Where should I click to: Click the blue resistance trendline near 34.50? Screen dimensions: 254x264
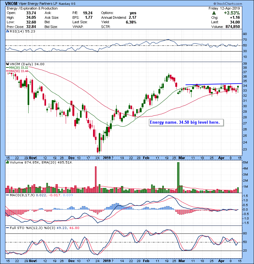(x=213, y=84)
